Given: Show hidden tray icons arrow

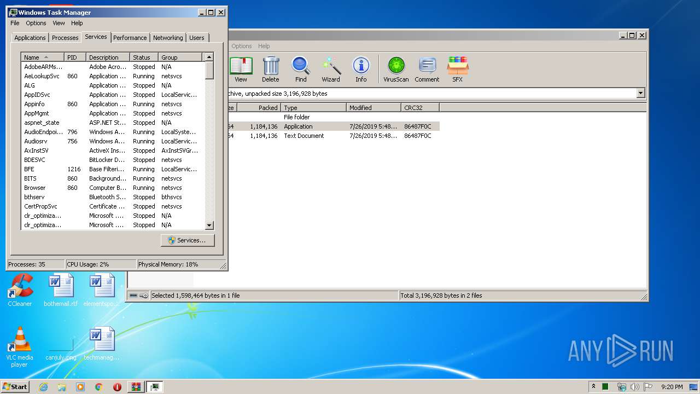Looking at the screenshot, I should pyautogui.click(x=594, y=387).
